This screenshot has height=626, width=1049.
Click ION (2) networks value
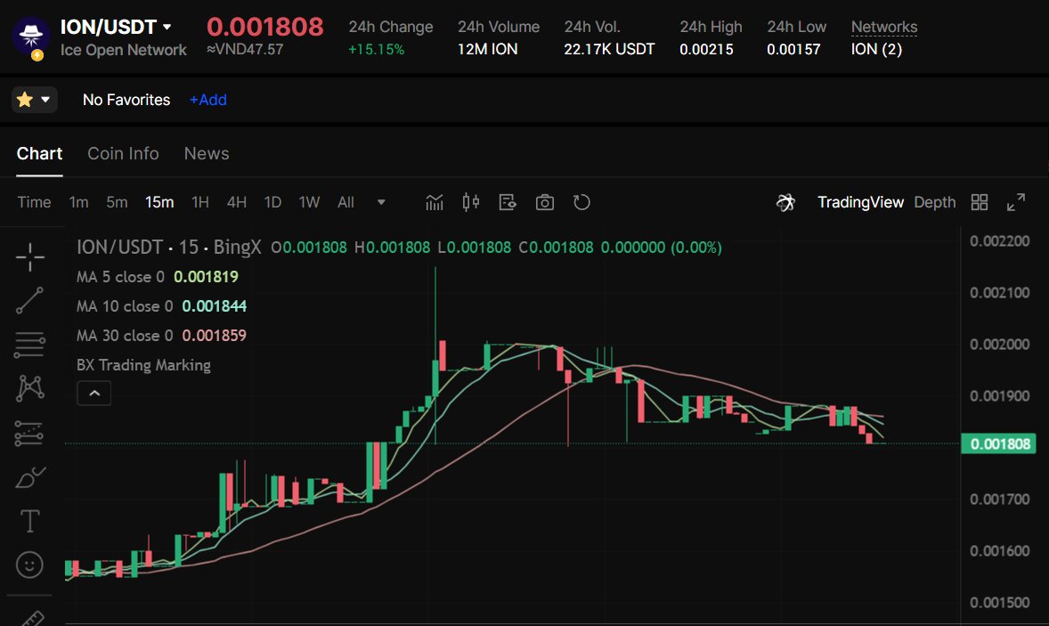[876, 50]
